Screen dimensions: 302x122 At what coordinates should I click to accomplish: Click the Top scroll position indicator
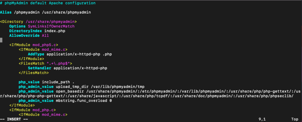(x=295, y=119)
